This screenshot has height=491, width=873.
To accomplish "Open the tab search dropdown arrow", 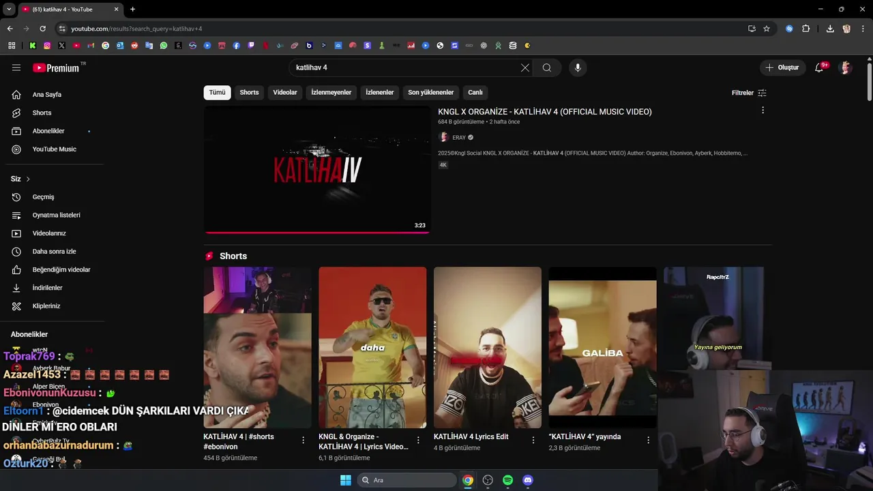I will 9,9.
